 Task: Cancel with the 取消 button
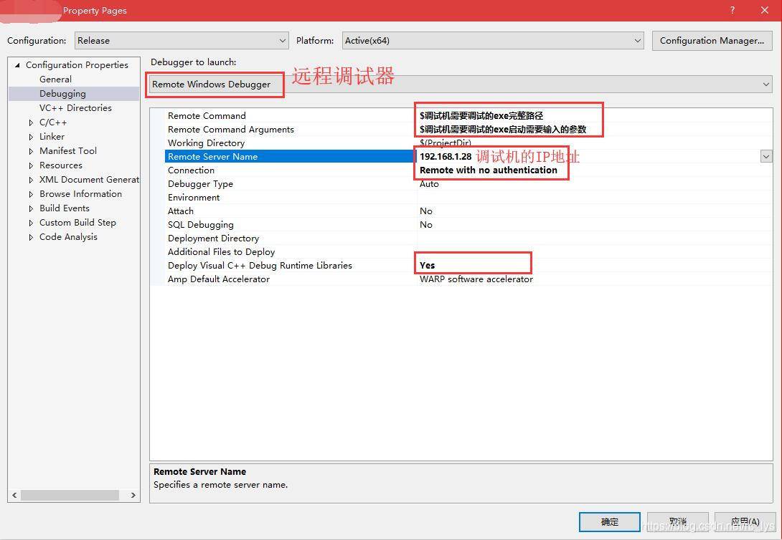677,521
